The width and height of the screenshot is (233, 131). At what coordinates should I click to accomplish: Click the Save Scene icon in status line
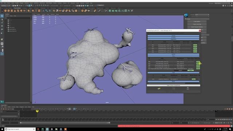(17, 6)
